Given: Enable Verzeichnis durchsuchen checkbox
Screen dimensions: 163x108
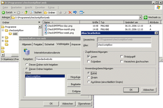Looking at the screenshot, I should [x=122, y=61].
